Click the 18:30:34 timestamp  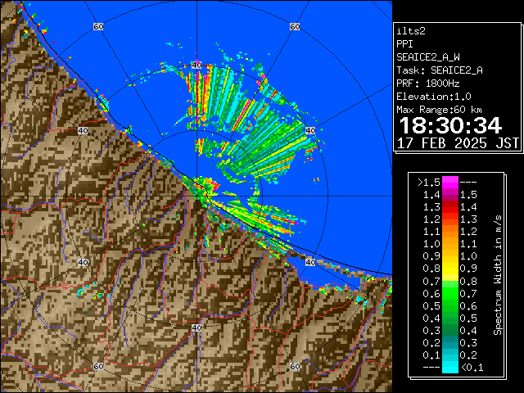450,125
